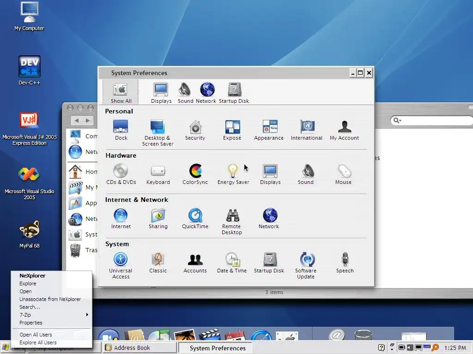This screenshot has height=354, width=473.
Task: Choose Search... from the context menu
Action: click(51, 307)
